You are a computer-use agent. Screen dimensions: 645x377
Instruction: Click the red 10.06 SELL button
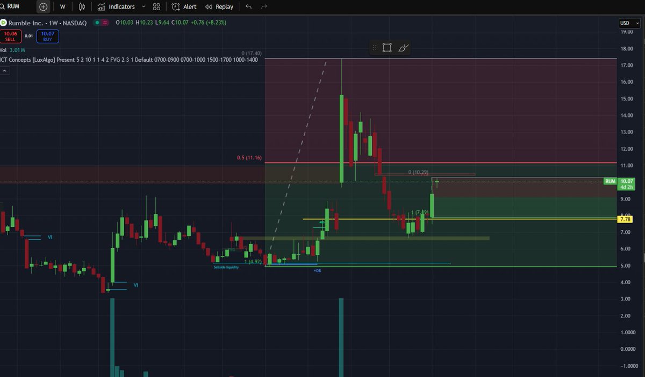pyautogui.click(x=10, y=36)
